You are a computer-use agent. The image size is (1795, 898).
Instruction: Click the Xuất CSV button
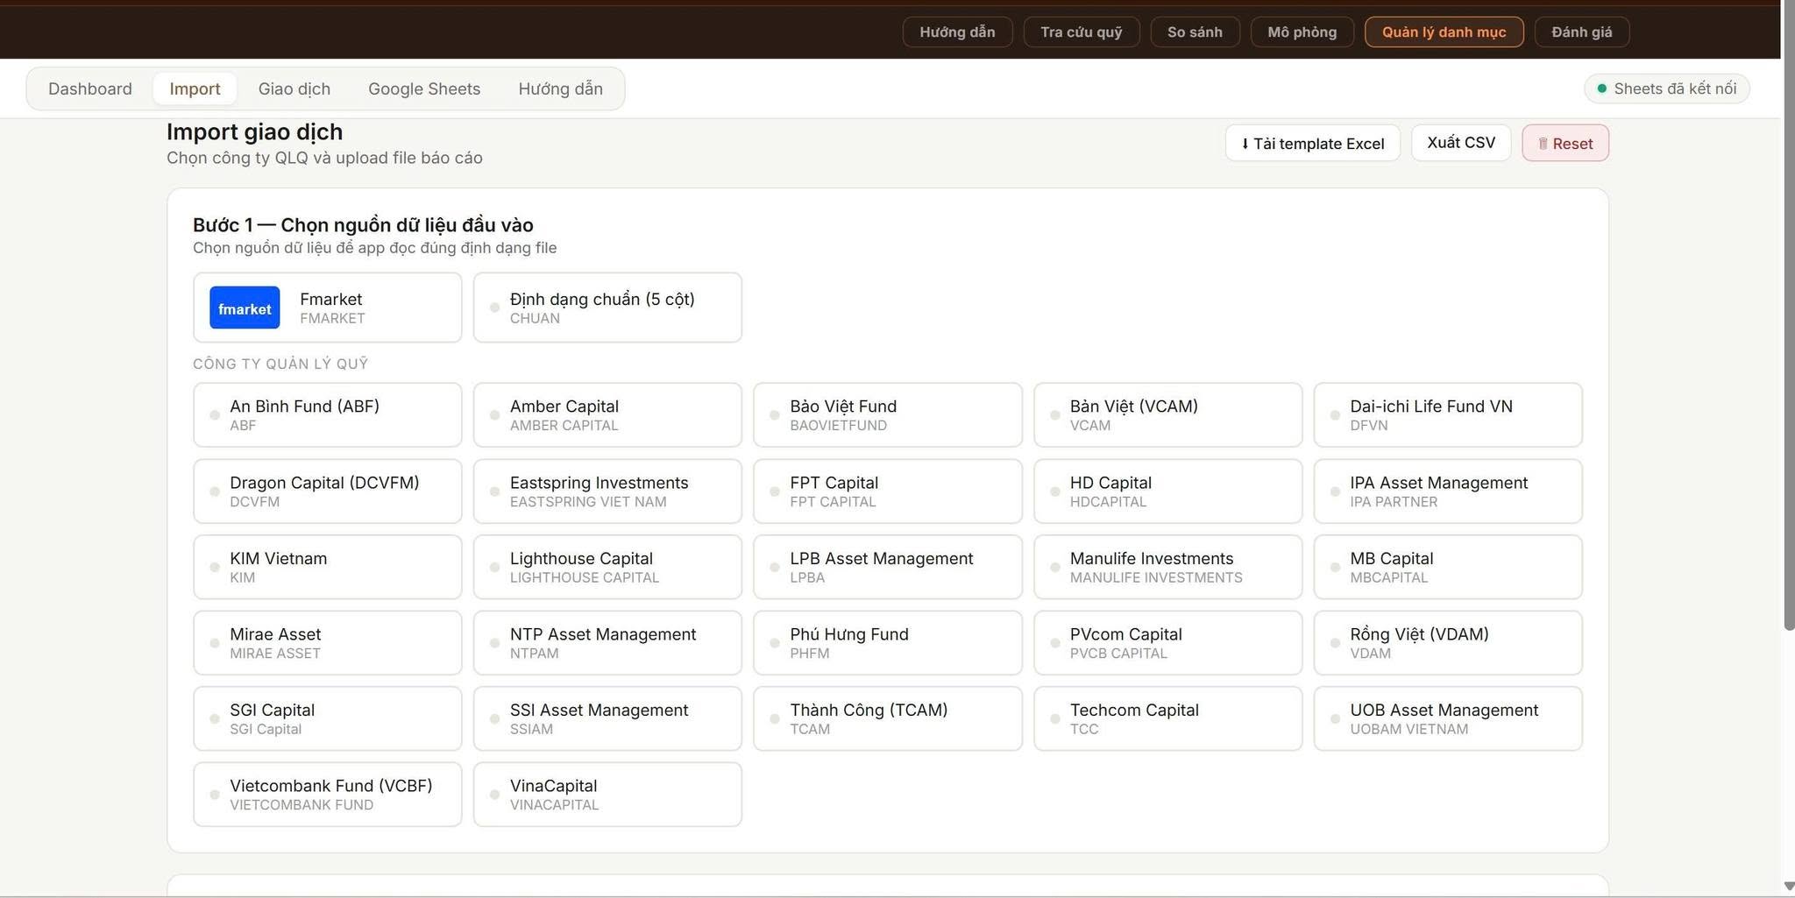1461,143
